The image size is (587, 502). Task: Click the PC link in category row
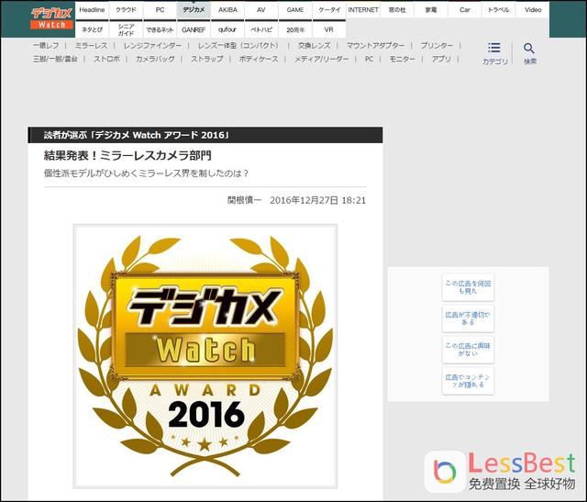369,59
